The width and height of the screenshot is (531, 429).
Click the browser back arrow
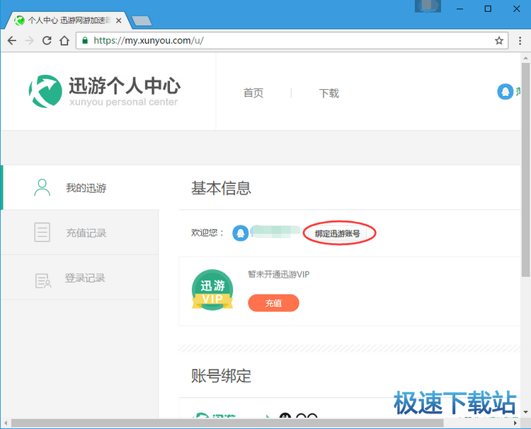tap(12, 40)
